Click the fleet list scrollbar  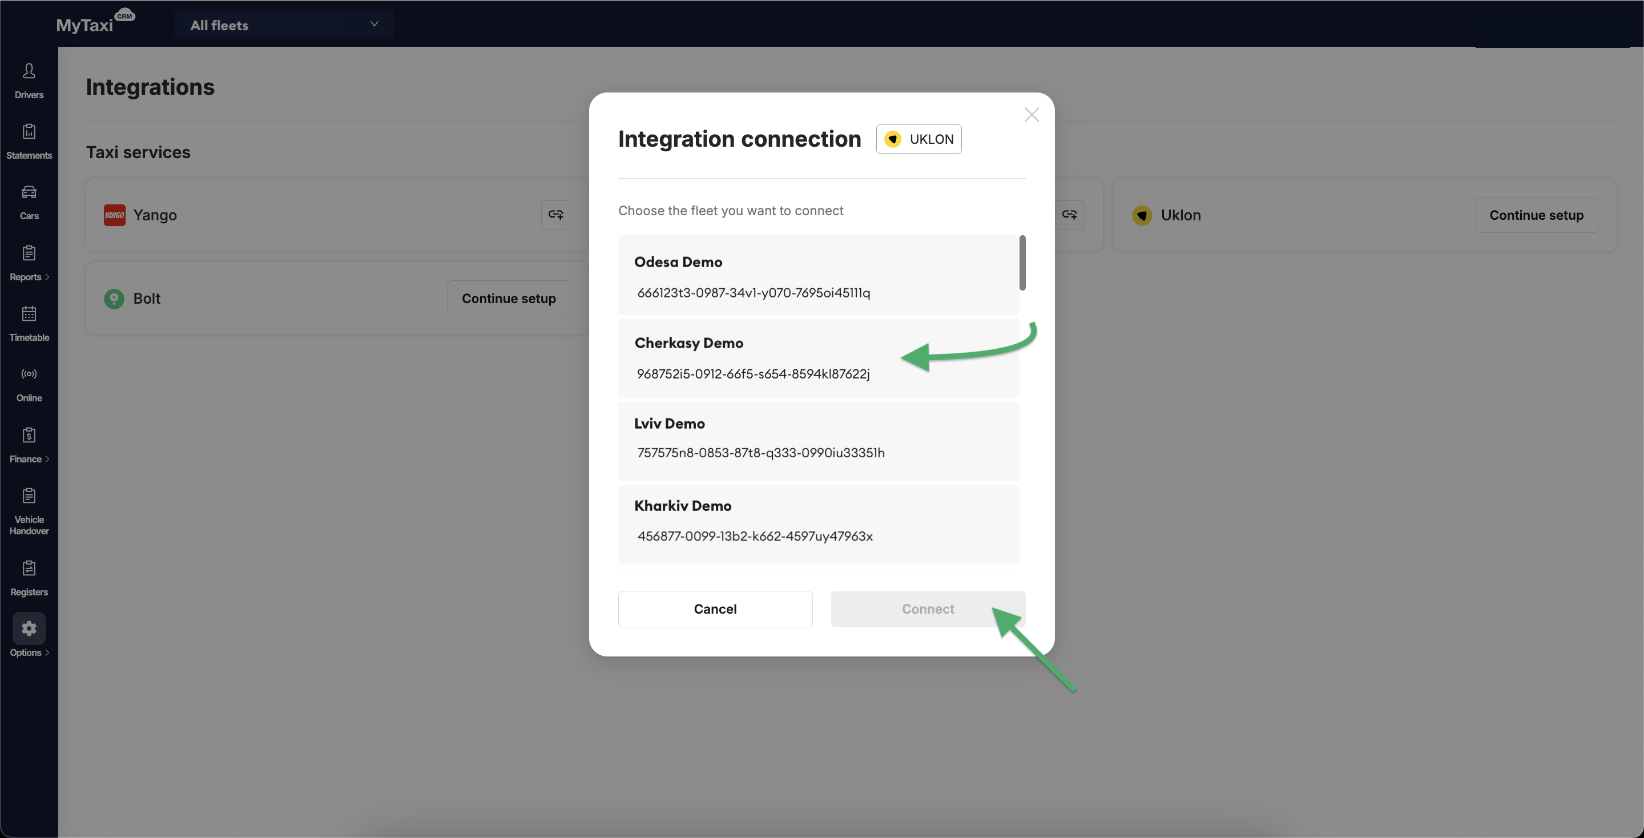pos(1022,263)
